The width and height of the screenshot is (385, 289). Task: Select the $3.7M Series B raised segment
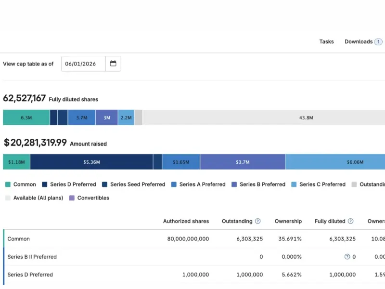243,162
